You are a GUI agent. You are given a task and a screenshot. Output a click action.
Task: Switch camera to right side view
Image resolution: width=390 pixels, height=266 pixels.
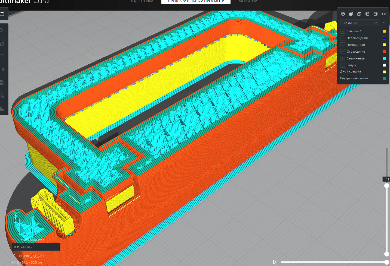click(376, 14)
